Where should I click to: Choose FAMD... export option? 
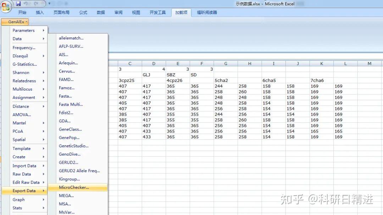[78, 79]
